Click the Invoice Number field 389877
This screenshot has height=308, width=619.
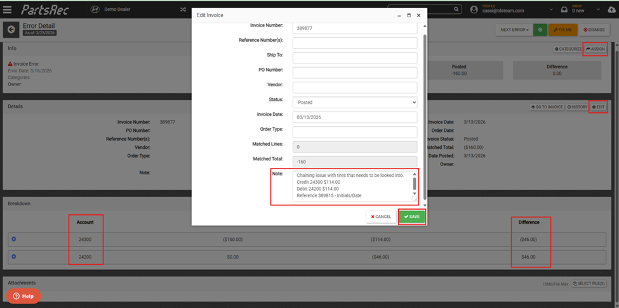click(x=355, y=29)
